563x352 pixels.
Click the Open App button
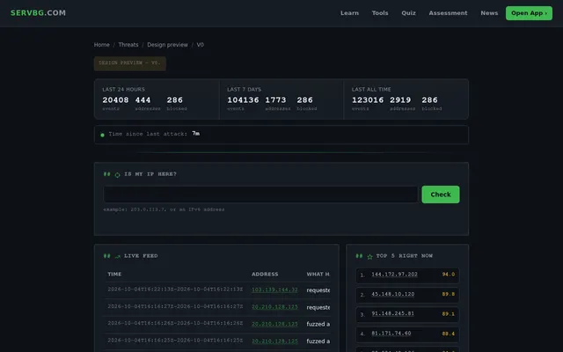[529, 13]
